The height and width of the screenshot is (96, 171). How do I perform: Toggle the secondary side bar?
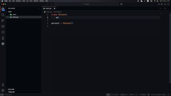pyautogui.click(x=168, y=4)
